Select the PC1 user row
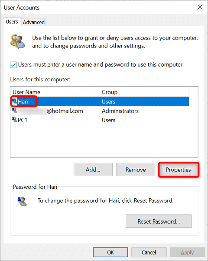 point(101,120)
